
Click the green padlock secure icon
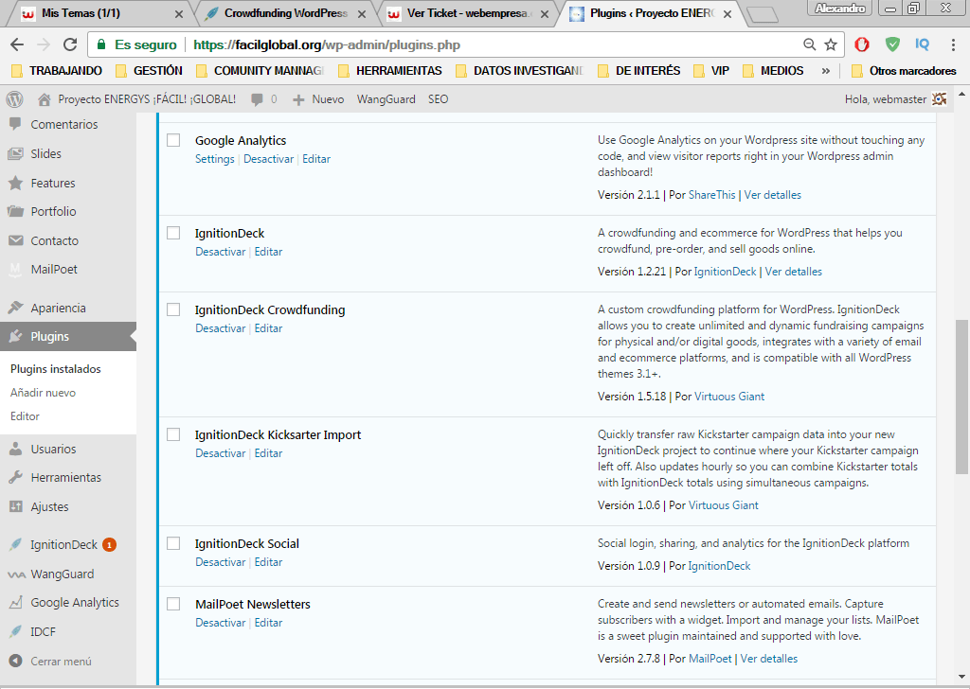(x=100, y=44)
